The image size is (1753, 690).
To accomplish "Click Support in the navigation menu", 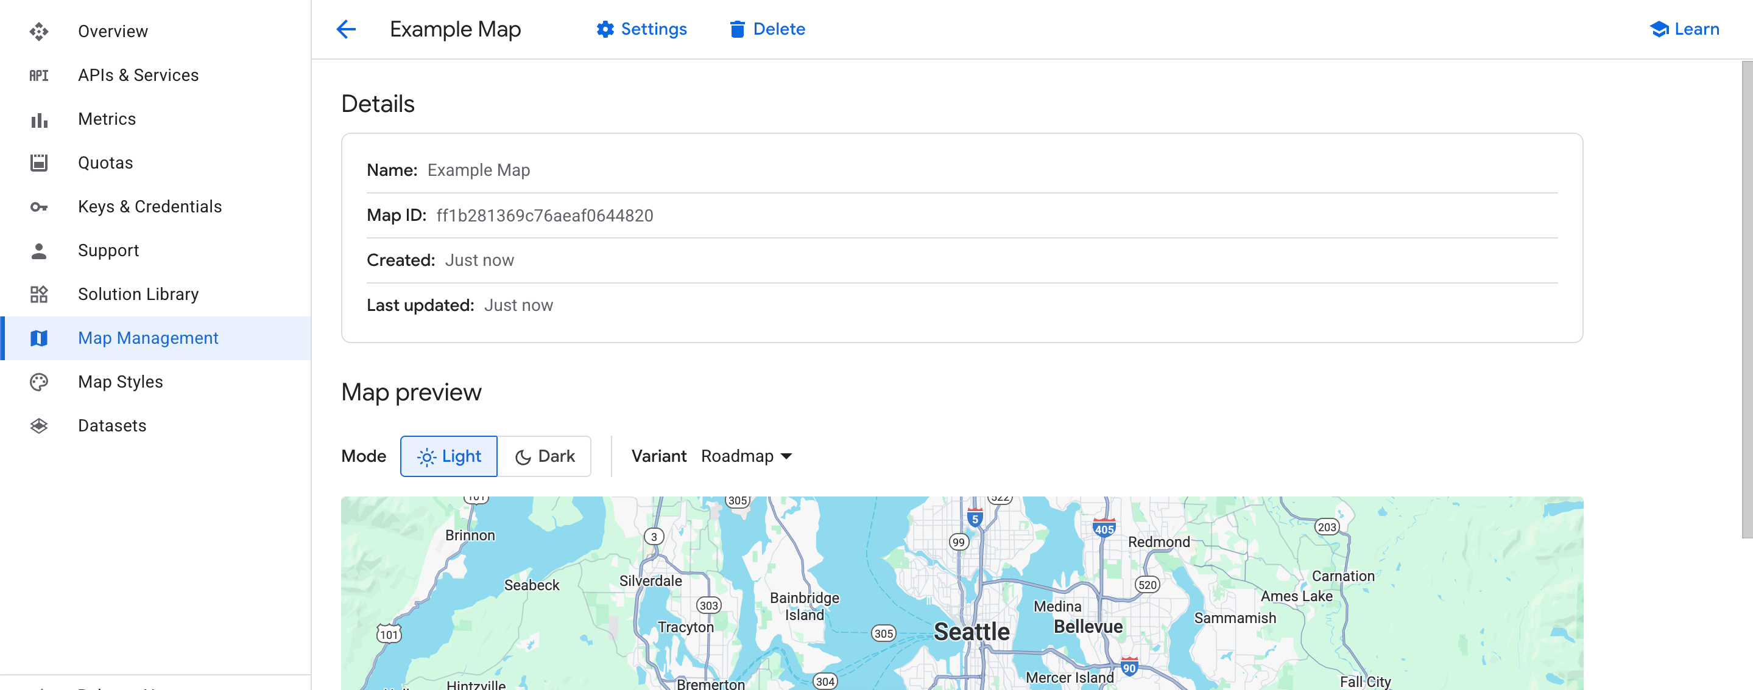I will [108, 250].
